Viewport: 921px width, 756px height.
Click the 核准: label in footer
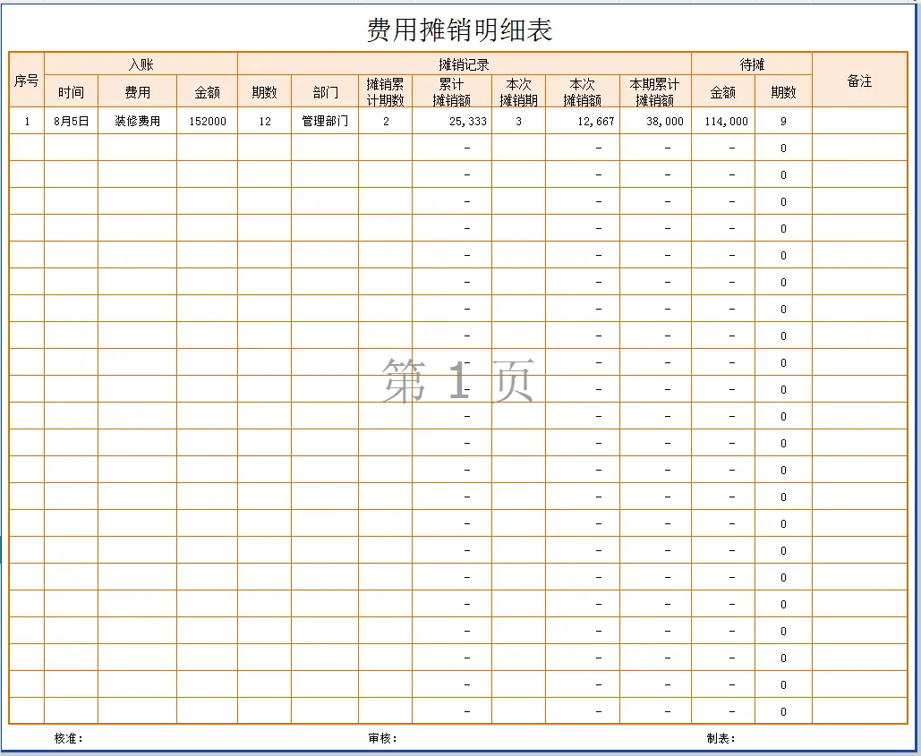coord(68,738)
